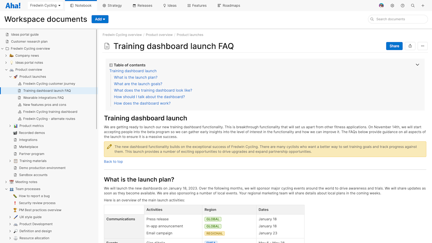Click the pencil icon in yellow callout
The image size is (432, 243).
[x=109, y=147]
